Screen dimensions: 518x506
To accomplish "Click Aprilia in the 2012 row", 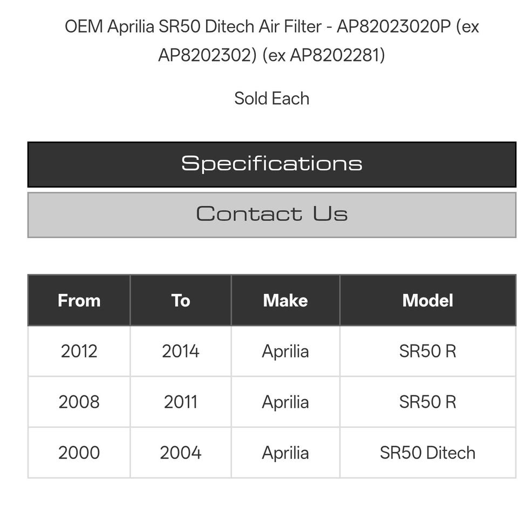I will (285, 351).
